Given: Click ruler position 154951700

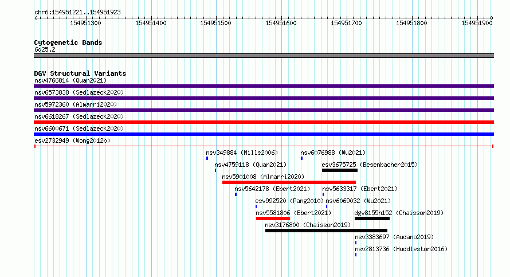Looking at the screenshot, I should (346, 23).
